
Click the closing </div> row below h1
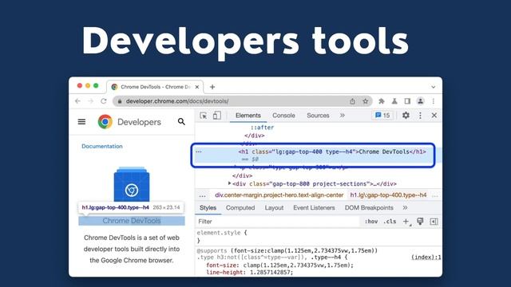point(242,175)
